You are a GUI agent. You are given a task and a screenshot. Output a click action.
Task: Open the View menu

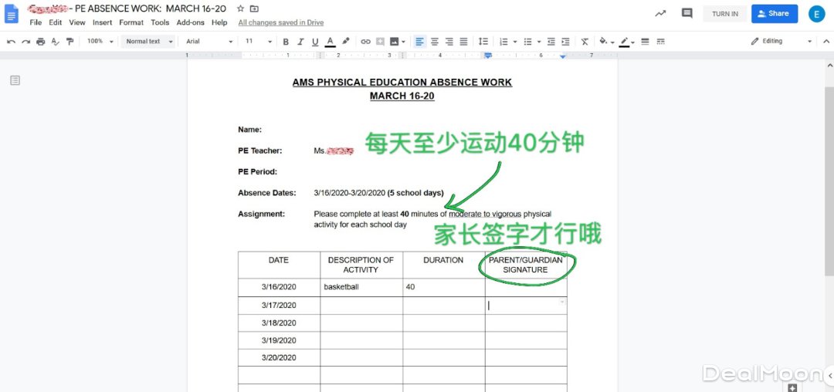point(77,22)
